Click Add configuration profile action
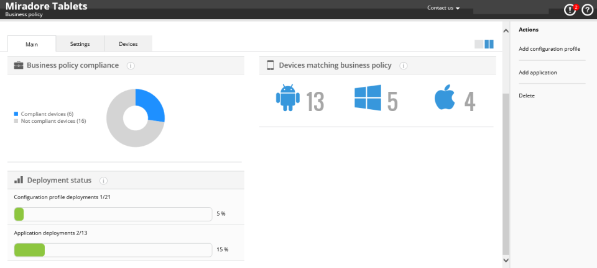 click(549, 49)
